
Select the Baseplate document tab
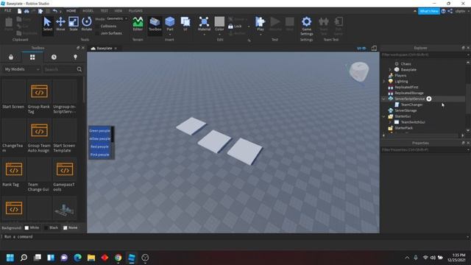click(104, 49)
